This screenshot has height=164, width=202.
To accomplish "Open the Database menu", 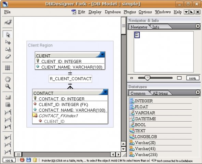I will tap(113, 12).
